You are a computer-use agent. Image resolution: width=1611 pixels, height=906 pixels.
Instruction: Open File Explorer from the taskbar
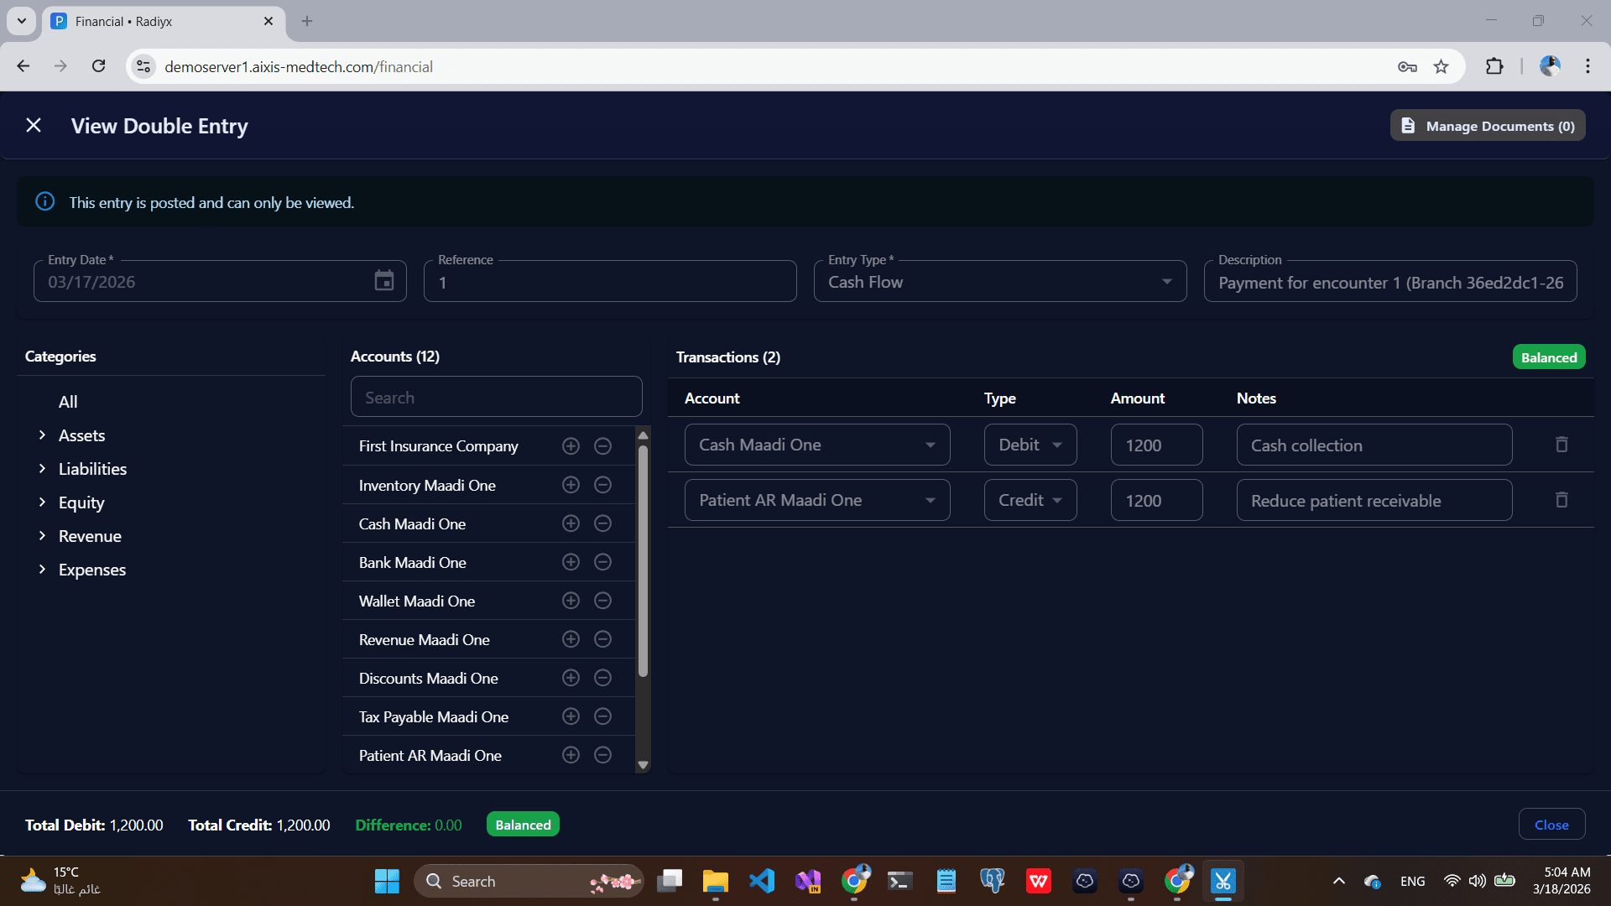[x=716, y=881]
